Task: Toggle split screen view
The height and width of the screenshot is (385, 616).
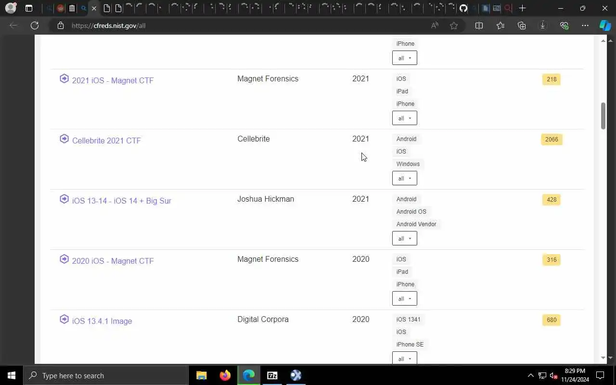Action: coord(479,26)
